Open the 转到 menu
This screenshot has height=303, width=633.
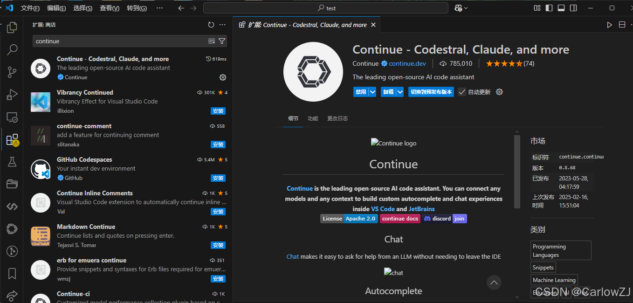tap(137, 8)
